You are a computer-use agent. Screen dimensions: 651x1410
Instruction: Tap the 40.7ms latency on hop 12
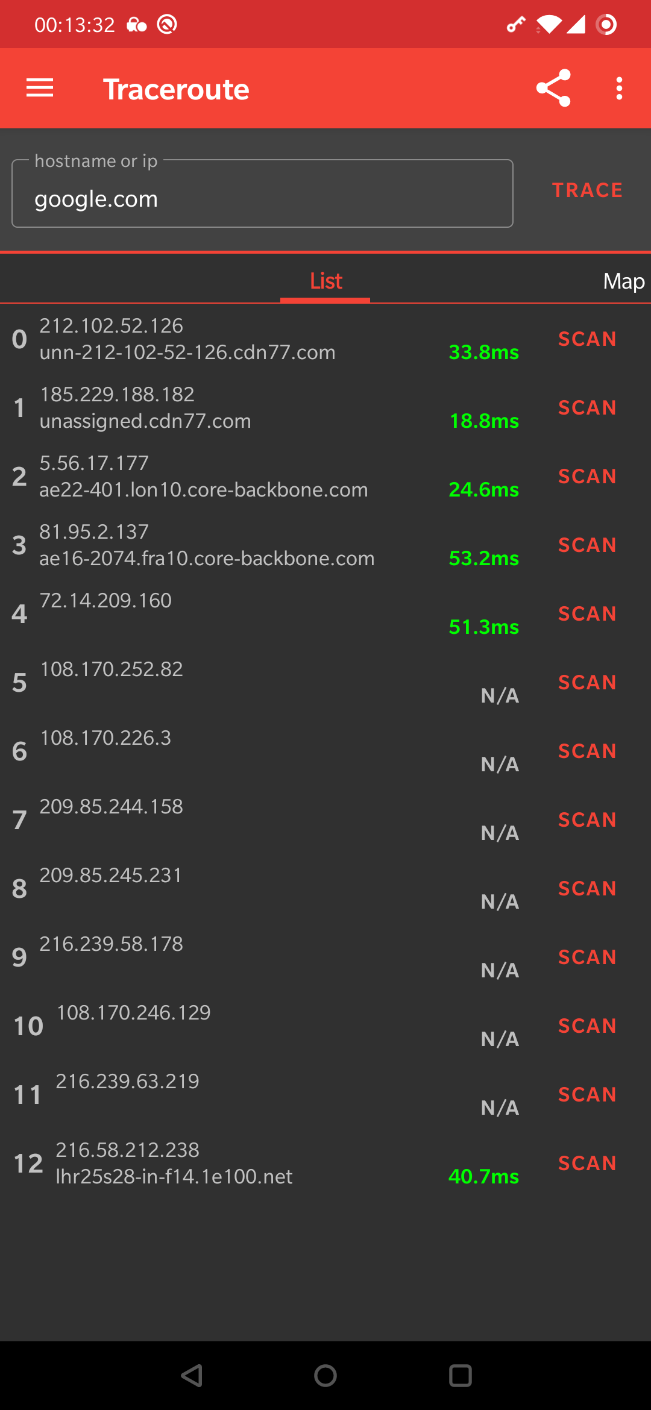[x=483, y=1176]
